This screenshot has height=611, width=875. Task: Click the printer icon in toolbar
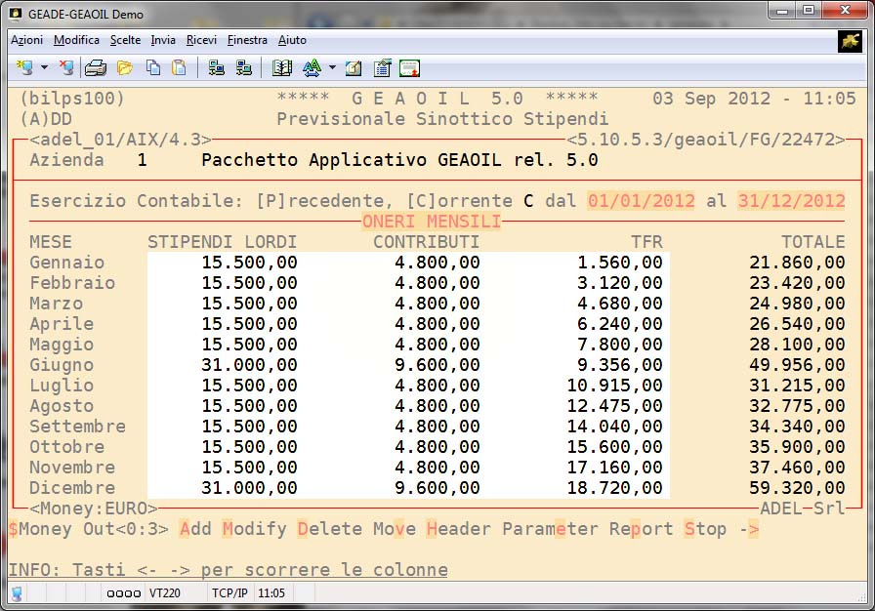[x=96, y=68]
